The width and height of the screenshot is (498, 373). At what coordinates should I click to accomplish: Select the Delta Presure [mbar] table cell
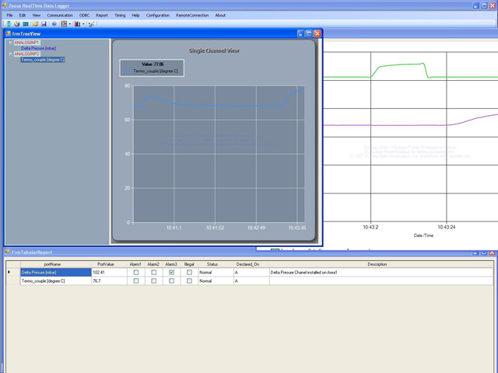[56, 272]
